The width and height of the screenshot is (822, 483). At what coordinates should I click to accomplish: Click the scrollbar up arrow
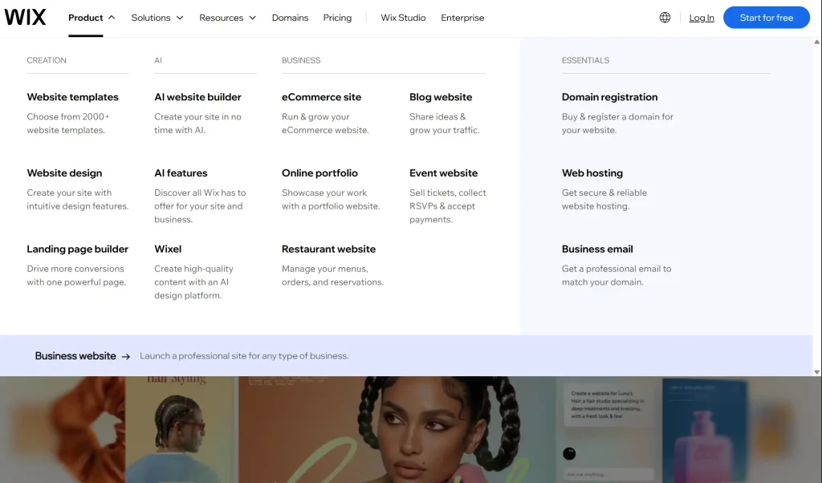[x=816, y=42]
